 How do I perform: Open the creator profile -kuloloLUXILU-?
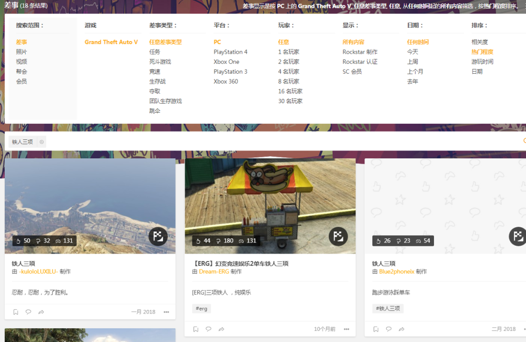tap(38, 271)
